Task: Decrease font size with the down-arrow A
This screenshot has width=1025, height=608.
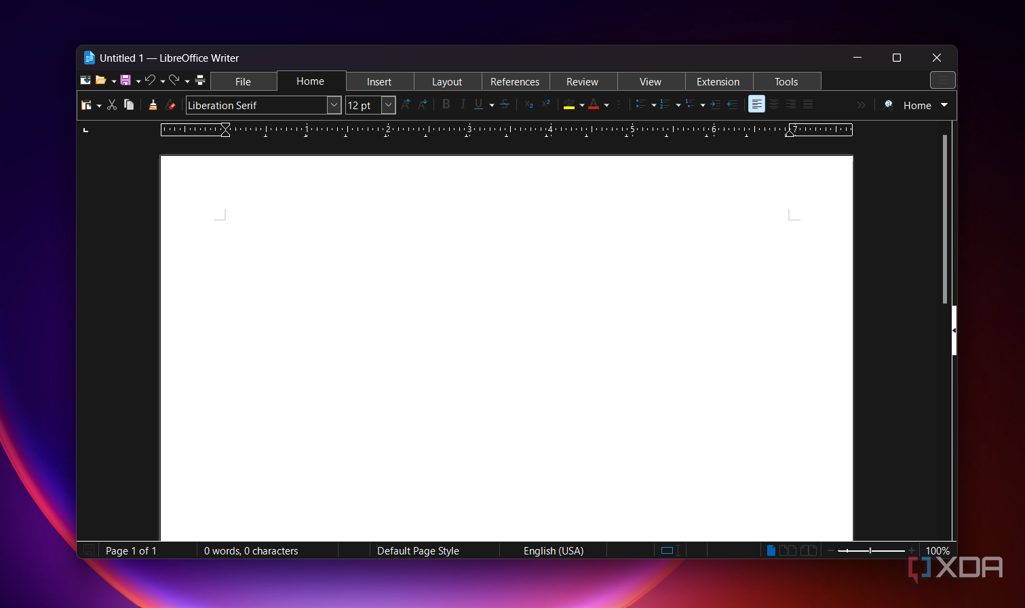Action: click(423, 104)
